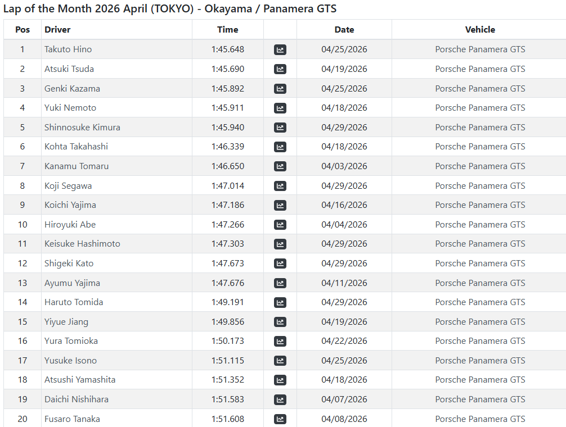Image resolution: width=566 pixels, height=427 pixels.
Task: Click lap time 1:47.014
Action: tap(228, 186)
